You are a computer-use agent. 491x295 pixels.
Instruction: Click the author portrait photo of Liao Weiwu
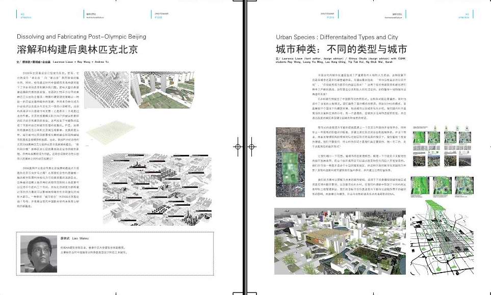(37, 256)
